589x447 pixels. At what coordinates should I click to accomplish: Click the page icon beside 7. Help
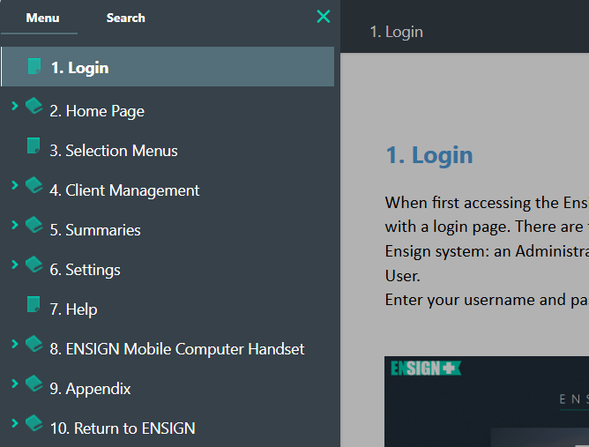pyautogui.click(x=34, y=305)
